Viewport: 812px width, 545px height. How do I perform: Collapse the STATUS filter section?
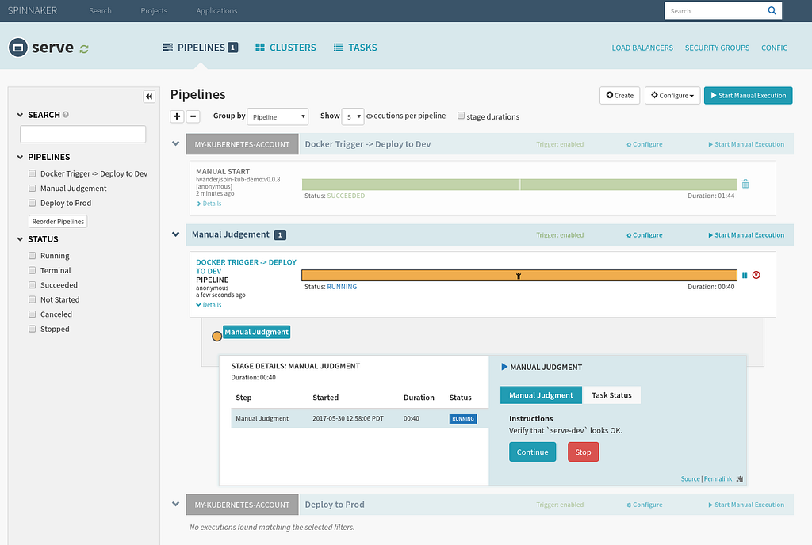coord(20,239)
